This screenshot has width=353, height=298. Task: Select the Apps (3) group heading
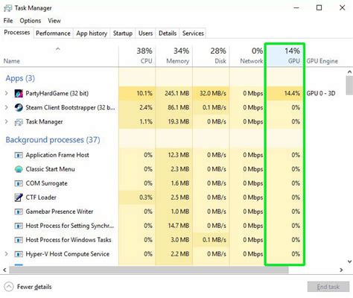click(x=20, y=78)
